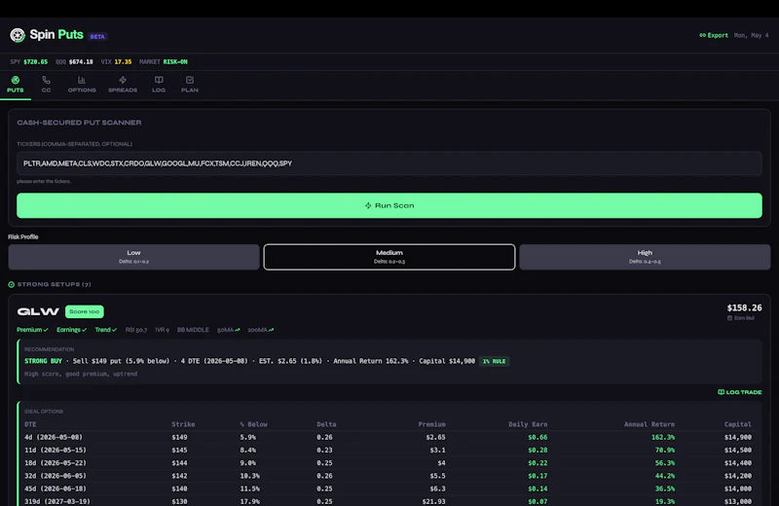Click the BB MIDDLE indicator
Image resolution: width=779 pixels, height=506 pixels.
click(193, 330)
